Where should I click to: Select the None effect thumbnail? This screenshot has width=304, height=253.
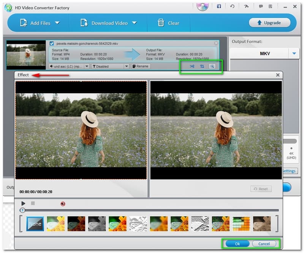point(35,223)
